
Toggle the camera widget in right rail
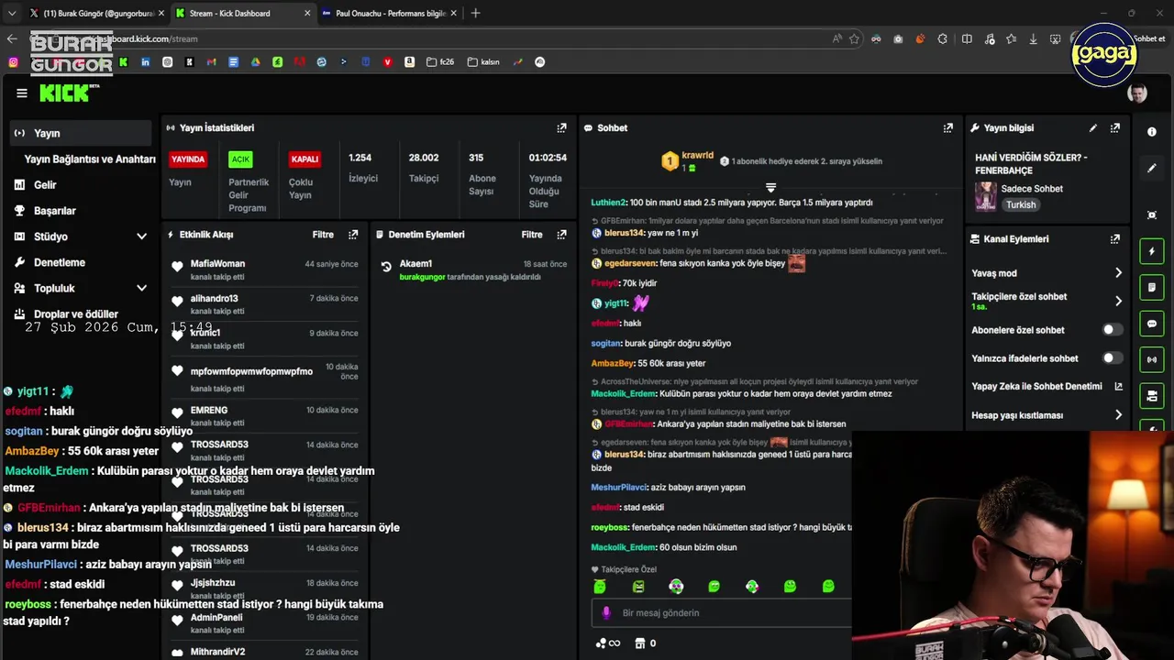tap(1152, 396)
